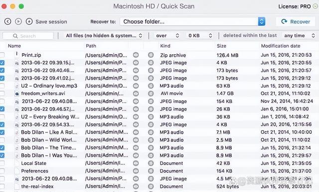Screen dimensions: 319x192
Task: Check the Print.zip checkbox
Action: pos(2,55)
